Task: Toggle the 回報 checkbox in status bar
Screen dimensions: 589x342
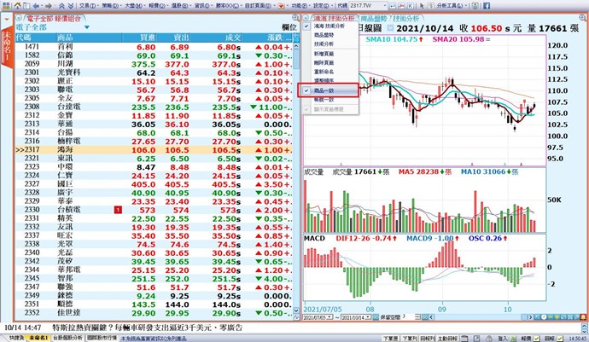Action: click(560, 339)
